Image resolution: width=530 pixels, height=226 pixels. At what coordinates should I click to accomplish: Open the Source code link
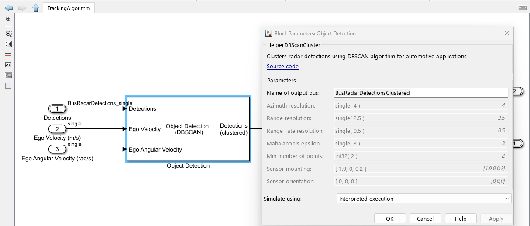(282, 67)
